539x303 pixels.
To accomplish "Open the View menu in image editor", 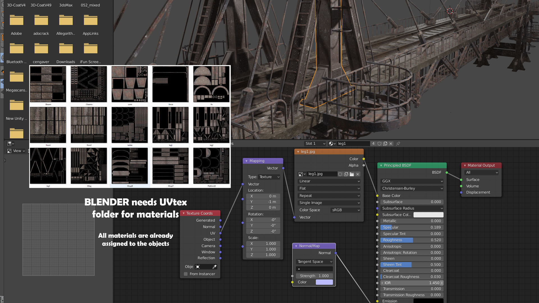I will [17, 151].
